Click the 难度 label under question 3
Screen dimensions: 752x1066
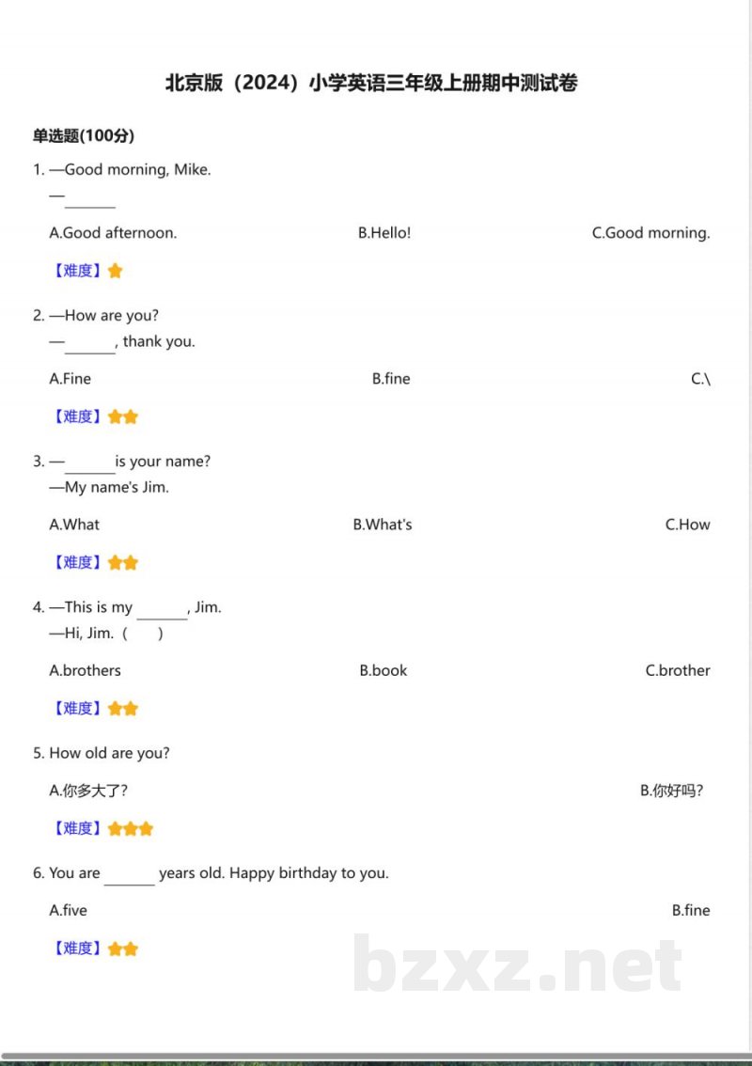(77, 563)
